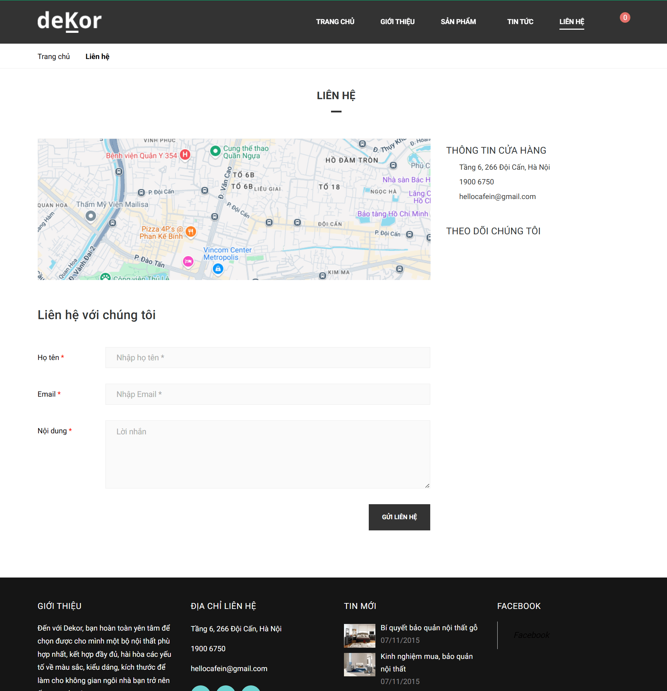Click the Trang chủ breadcrumb link
The image size is (667, 691).
point(53,57)
